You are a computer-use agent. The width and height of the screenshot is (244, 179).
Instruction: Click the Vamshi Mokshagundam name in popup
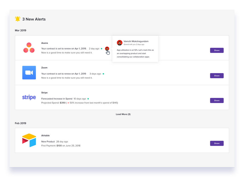click(136, 41)
